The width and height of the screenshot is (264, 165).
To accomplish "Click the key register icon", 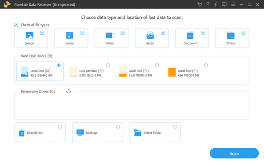I will [x=208, y=4].
